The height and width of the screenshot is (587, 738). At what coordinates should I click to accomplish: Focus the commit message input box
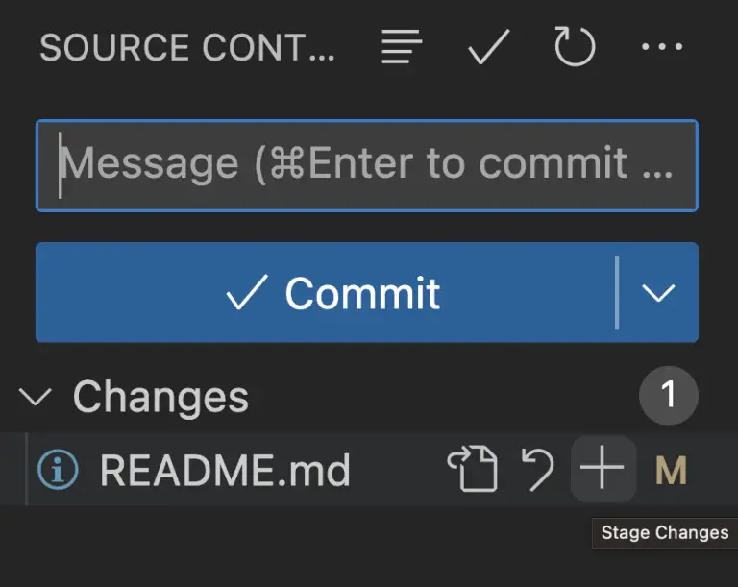[366, 165]
